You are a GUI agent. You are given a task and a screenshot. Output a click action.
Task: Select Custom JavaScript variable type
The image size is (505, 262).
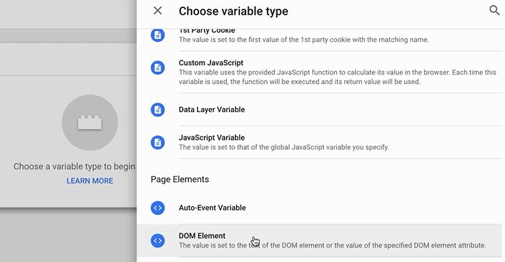point(319,72)
